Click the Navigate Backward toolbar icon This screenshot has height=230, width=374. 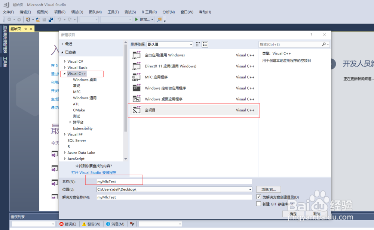[x=9, y=19]
